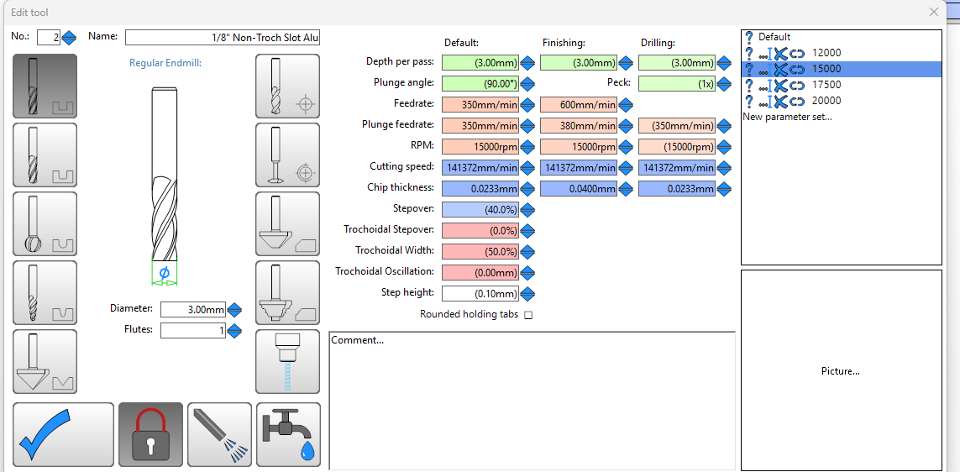Click the stepper beside Stepover value
Screen dimensions: 960x472
(x=527, y=209)
